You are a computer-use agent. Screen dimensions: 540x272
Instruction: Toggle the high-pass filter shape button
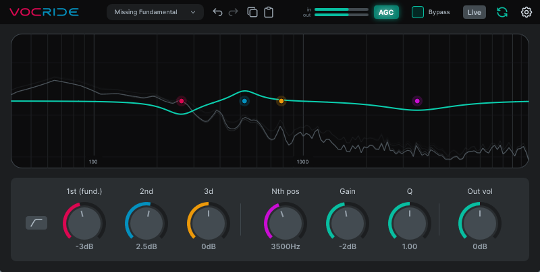(x=36, y=223)
